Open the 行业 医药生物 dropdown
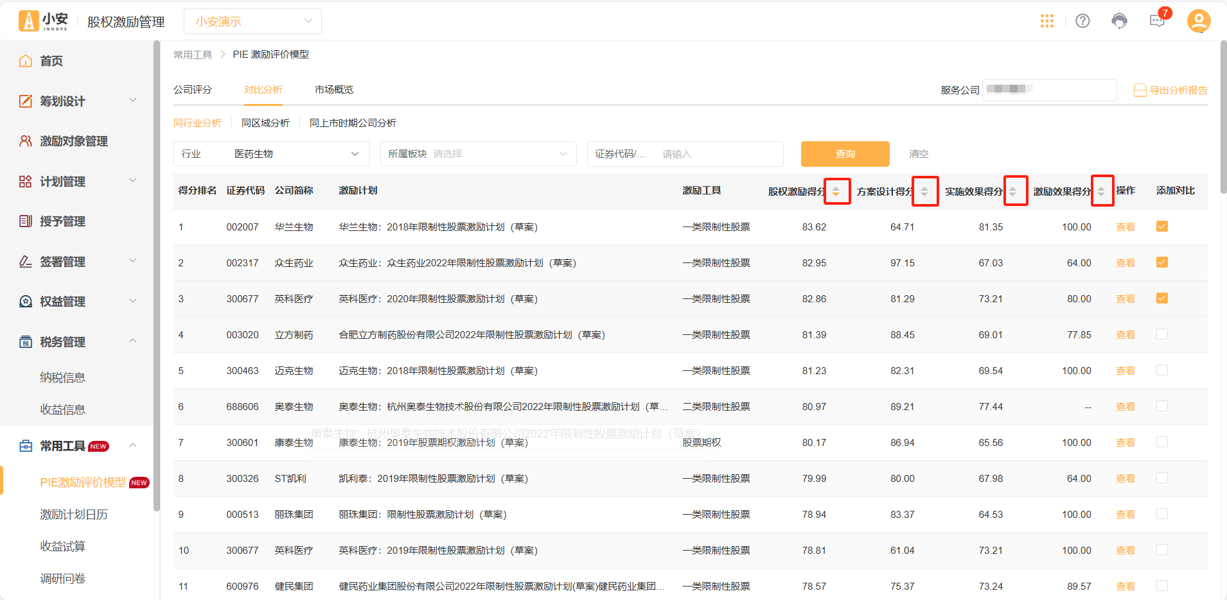1227x600 pixels. pos(272,154)
